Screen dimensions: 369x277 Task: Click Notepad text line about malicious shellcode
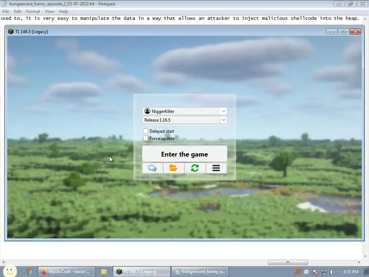180,18
